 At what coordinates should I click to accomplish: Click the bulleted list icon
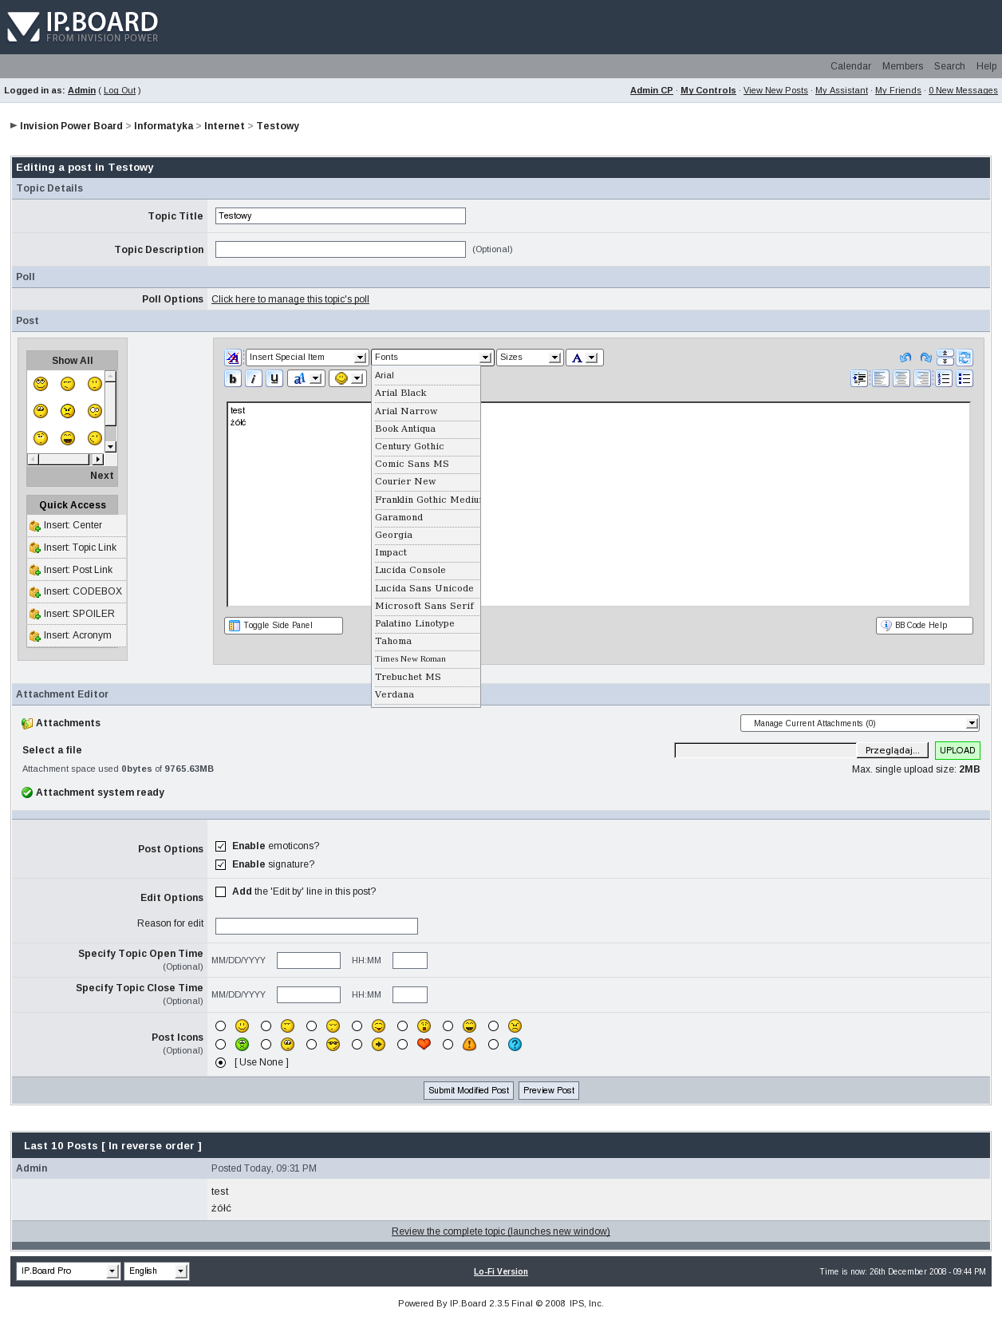pyautogui.click(x=965, y=379)
